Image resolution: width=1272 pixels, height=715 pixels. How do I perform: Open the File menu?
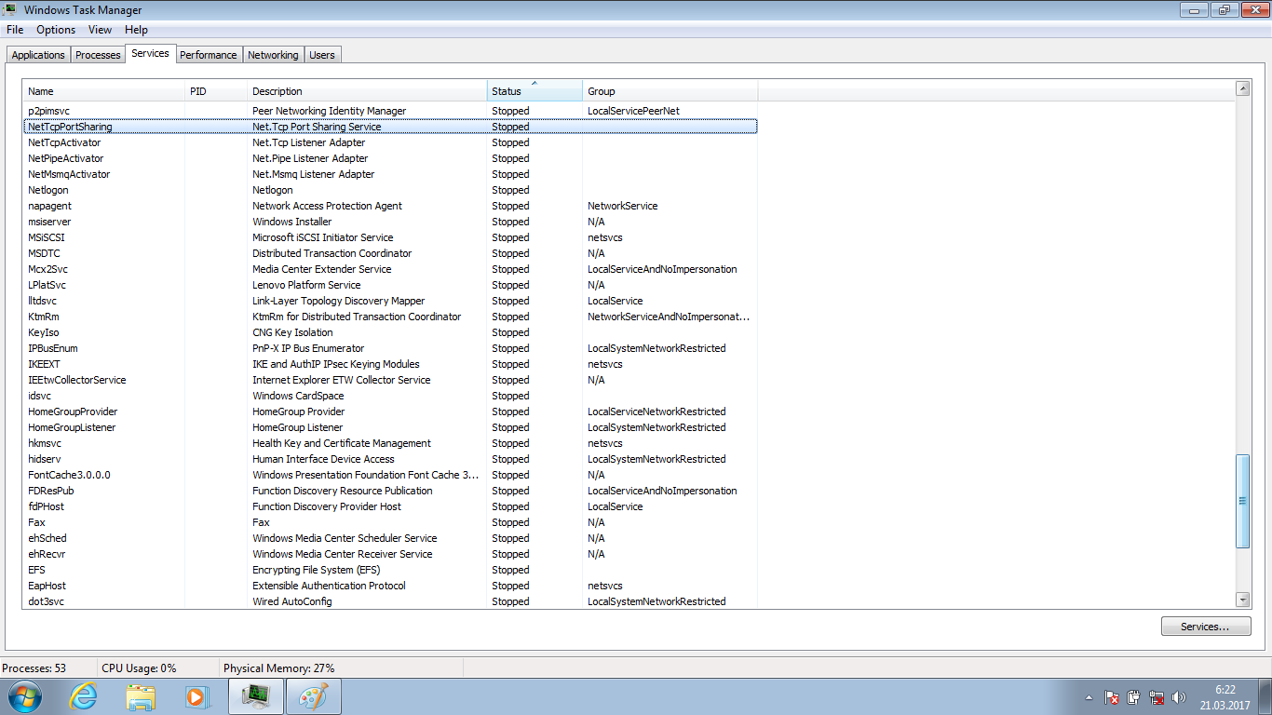(x=15, y=30)
